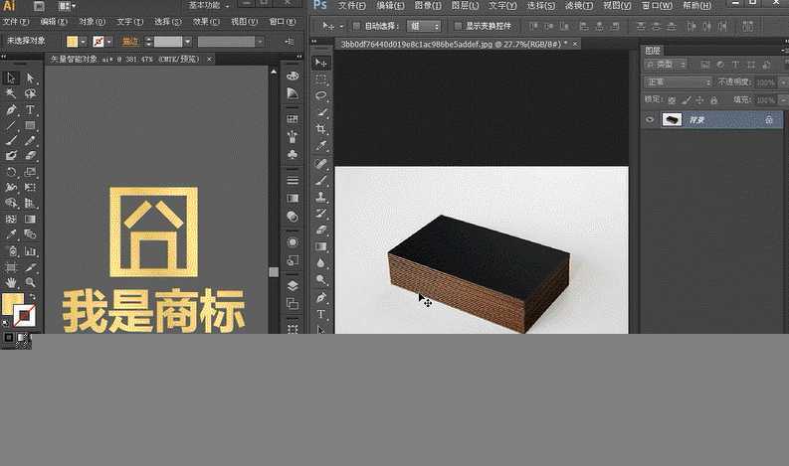Select the Pen tool in Illustrator
Image resolution: width=789 pixels, height=466 pixels.
pyautogui.click(x=11, y=109)
